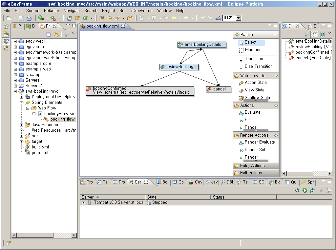Screen dimensions: 336x250
Task: Activate the Select tool in the Palette
Action: tap(251, 42)
